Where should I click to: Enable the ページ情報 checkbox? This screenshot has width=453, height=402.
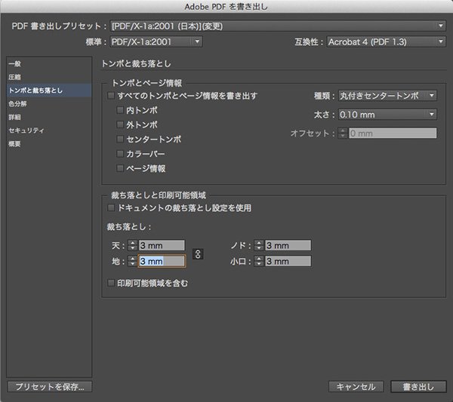click(x=120, y=168)
